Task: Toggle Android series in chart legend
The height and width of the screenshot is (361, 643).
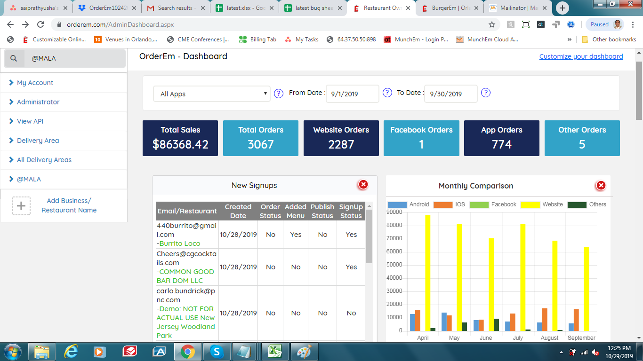Action: tap(408, 204)
